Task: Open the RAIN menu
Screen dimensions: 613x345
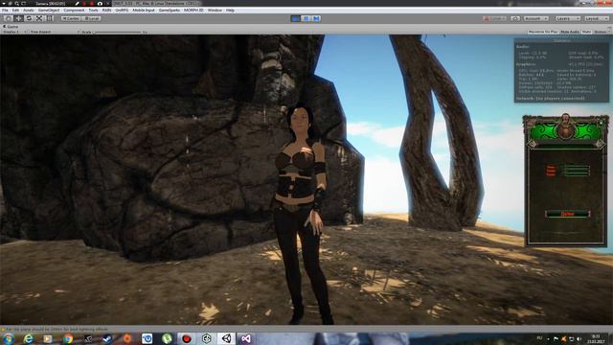Action: (x=106, y=11)
